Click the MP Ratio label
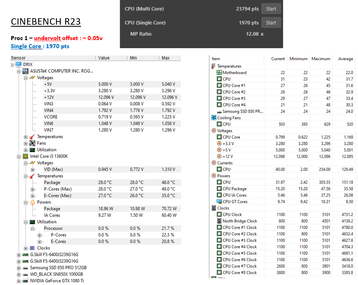The height and width of the screenshot is (285, 358). point(141,34)
